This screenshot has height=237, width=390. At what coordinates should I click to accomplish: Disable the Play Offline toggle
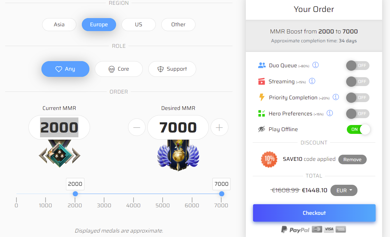pos(358,129)
